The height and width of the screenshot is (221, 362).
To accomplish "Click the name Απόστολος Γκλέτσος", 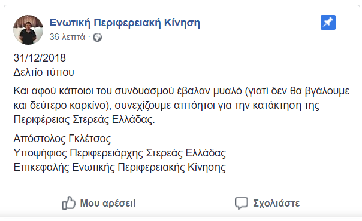I will (x=62, y=139).
